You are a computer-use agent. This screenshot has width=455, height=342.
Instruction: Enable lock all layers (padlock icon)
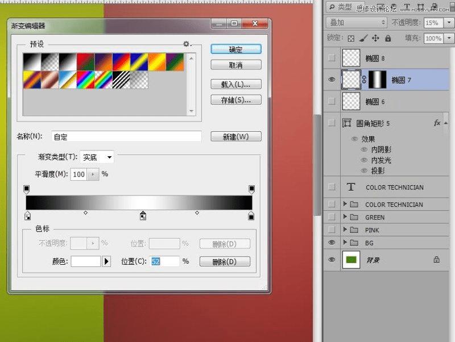coord(387,39)
